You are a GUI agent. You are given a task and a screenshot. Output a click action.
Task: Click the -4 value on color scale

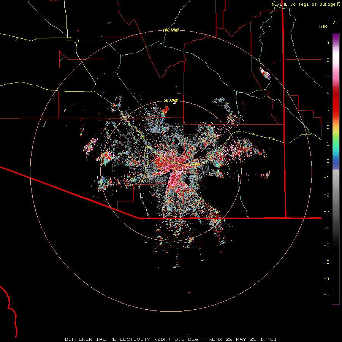coord(326,228)
